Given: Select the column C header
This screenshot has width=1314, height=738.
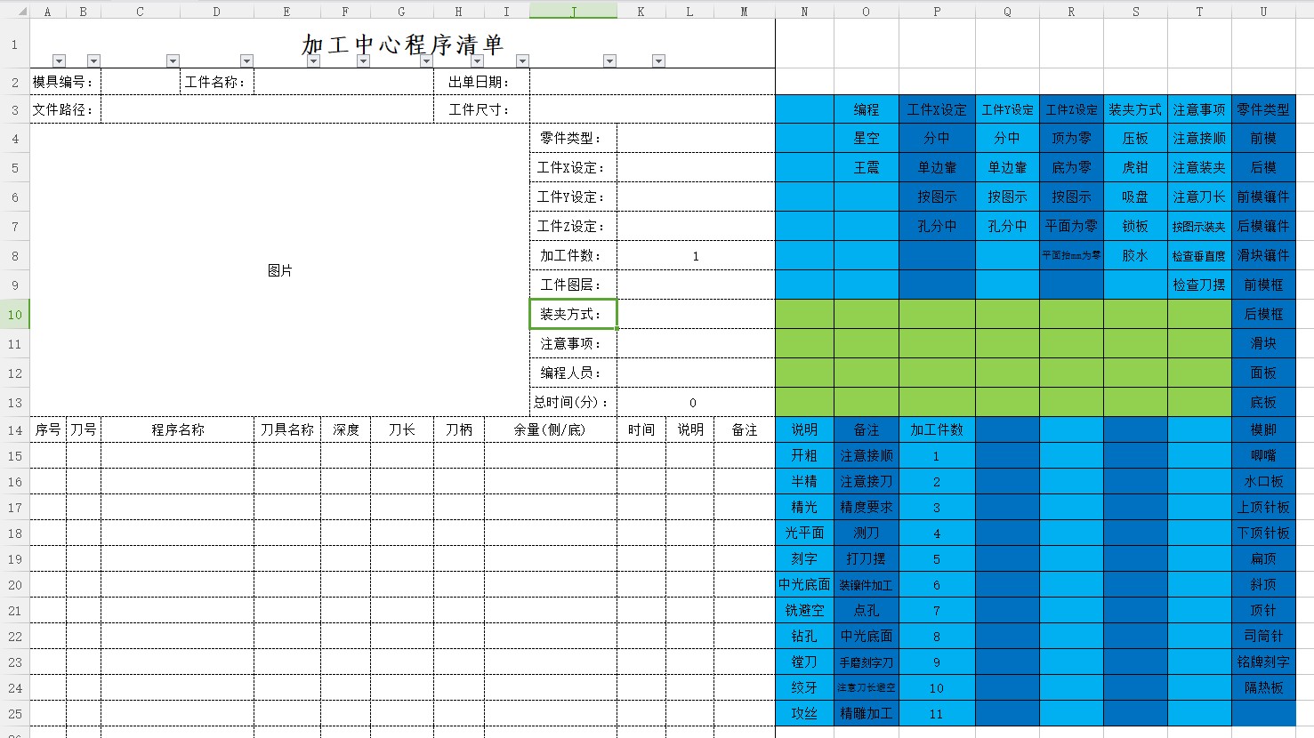Looking at the screenshot, I should (141, 11).
